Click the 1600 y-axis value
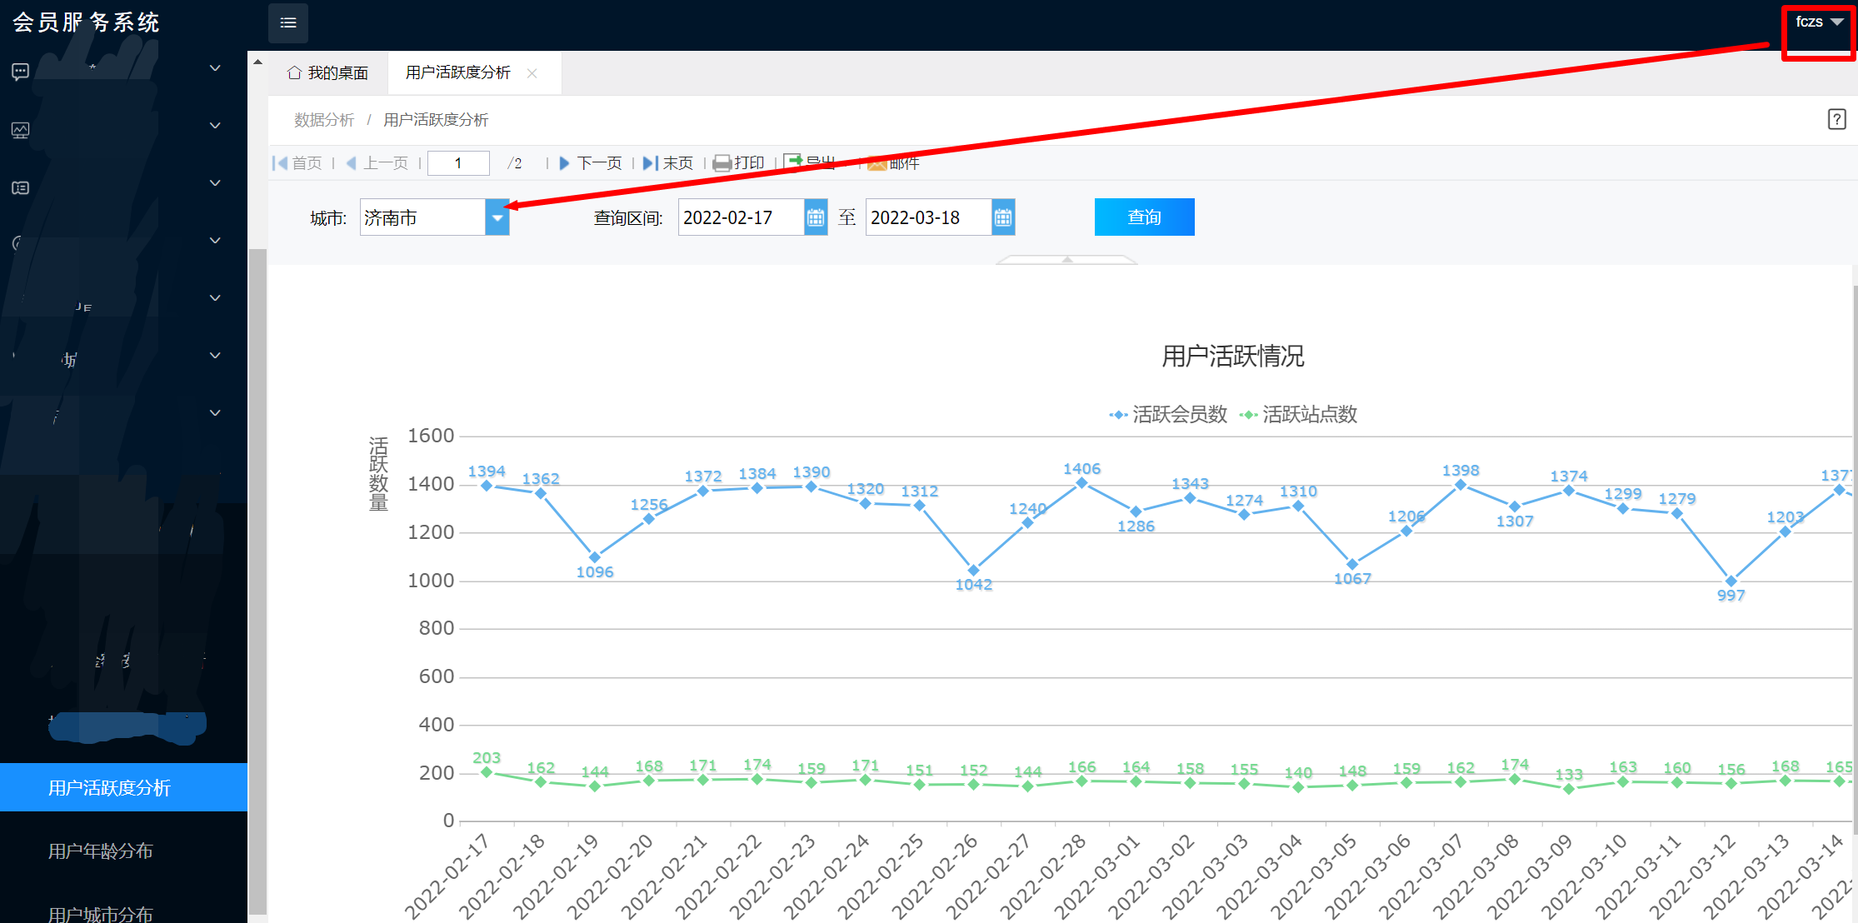Viewport: 1858px width, 923px height. point(431,436)
